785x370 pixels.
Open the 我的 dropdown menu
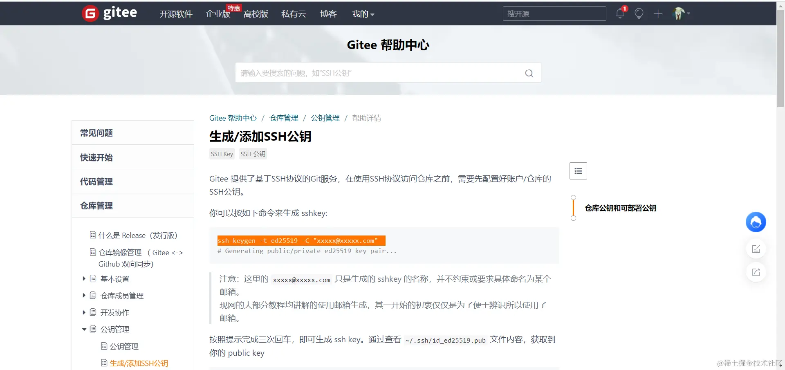pyautogui.click(x=363, y=14)
